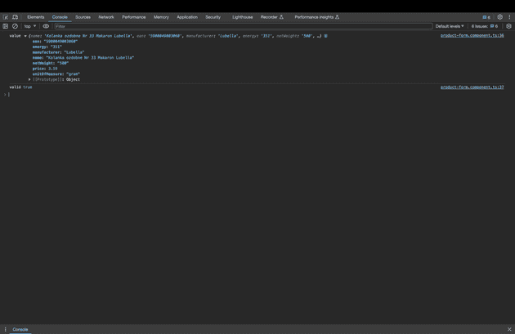Select the name property row in the expanded object
Viewport: 515px width, 334px height.
83,57
